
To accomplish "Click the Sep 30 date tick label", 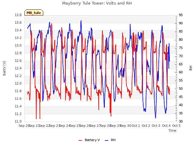I will click(126, 126).
